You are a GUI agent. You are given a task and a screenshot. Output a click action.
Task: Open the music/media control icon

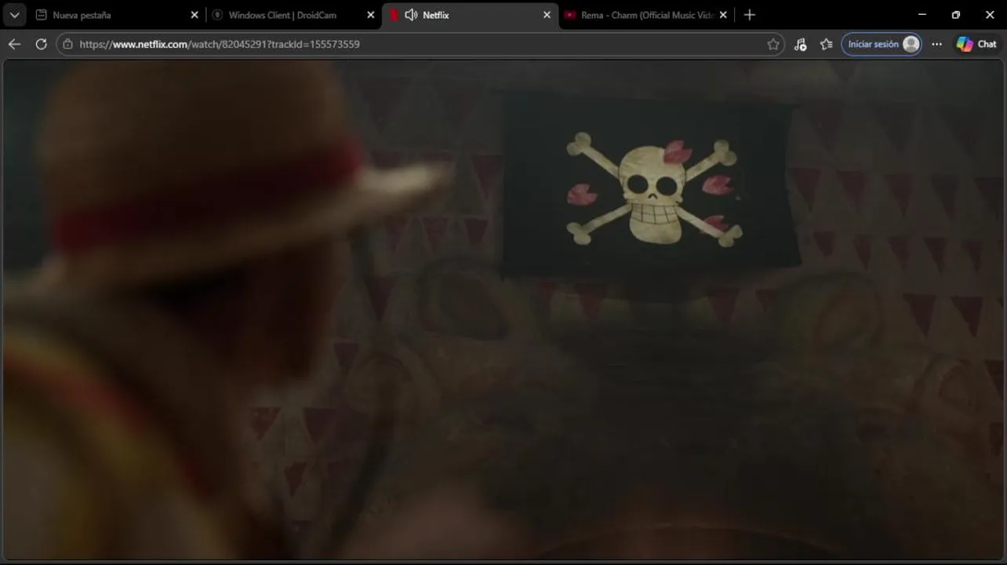pos(800,44)
